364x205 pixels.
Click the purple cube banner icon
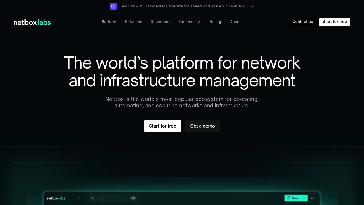113,6
